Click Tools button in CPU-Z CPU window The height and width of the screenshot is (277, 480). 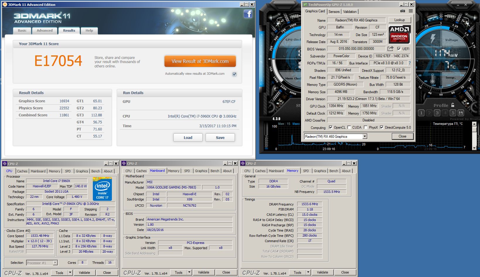pyautogui.click(x=59, y=273)
